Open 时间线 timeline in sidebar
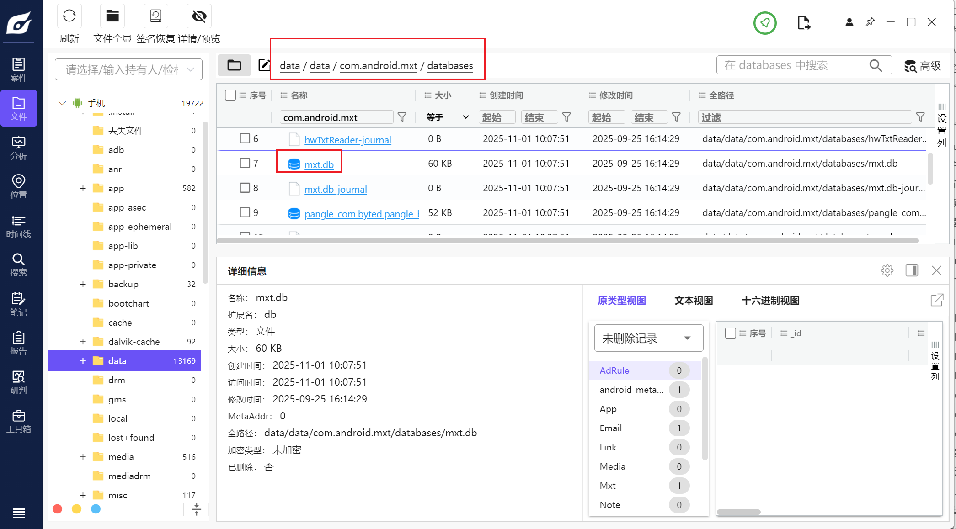This screenshot has width=956, height=529. pyautogui.click(x=18, y=226)
